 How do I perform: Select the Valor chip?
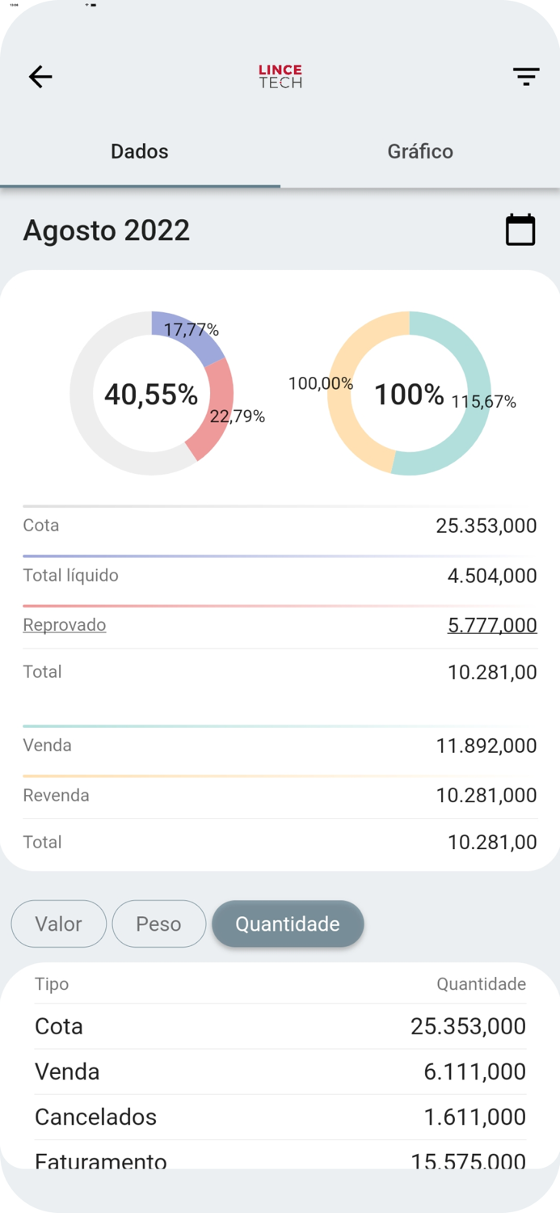[59, 923]
